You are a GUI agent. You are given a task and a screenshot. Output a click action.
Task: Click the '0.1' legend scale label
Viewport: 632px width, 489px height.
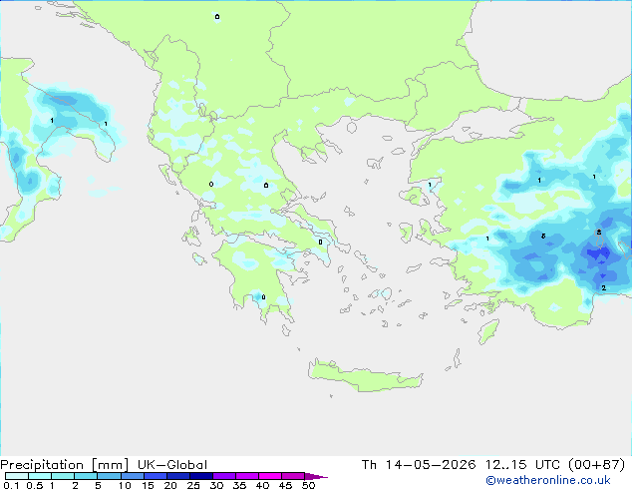click(x=11, y=485)
